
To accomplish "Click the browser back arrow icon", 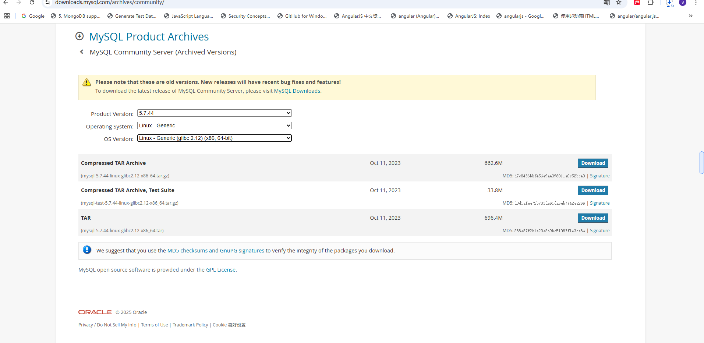I will (6, 3).
